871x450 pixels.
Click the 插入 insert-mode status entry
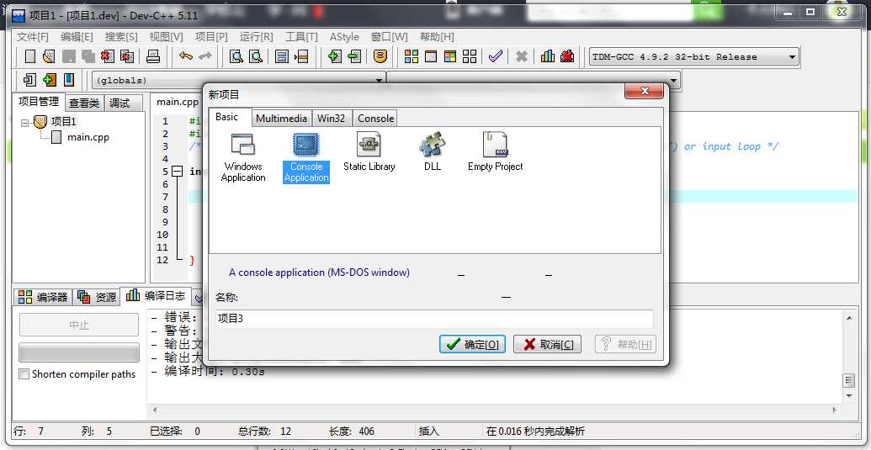[429, 431]
